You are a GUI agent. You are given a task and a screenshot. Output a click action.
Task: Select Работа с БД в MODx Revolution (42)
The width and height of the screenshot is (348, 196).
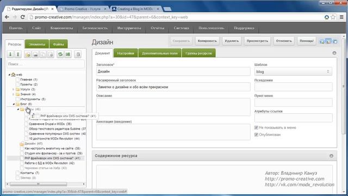[49, 163]
